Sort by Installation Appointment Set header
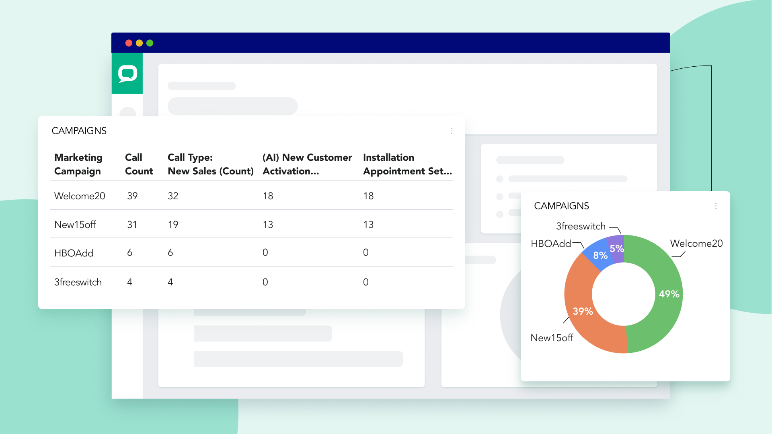772x434 pixels. click(407, 164)
